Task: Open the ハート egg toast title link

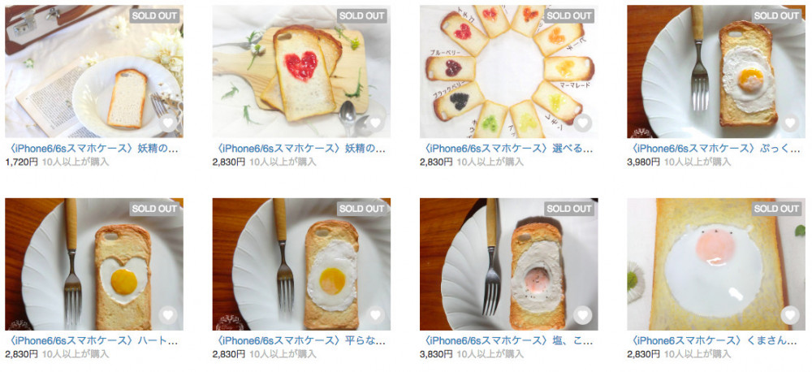Action: [x=93, y=341]
